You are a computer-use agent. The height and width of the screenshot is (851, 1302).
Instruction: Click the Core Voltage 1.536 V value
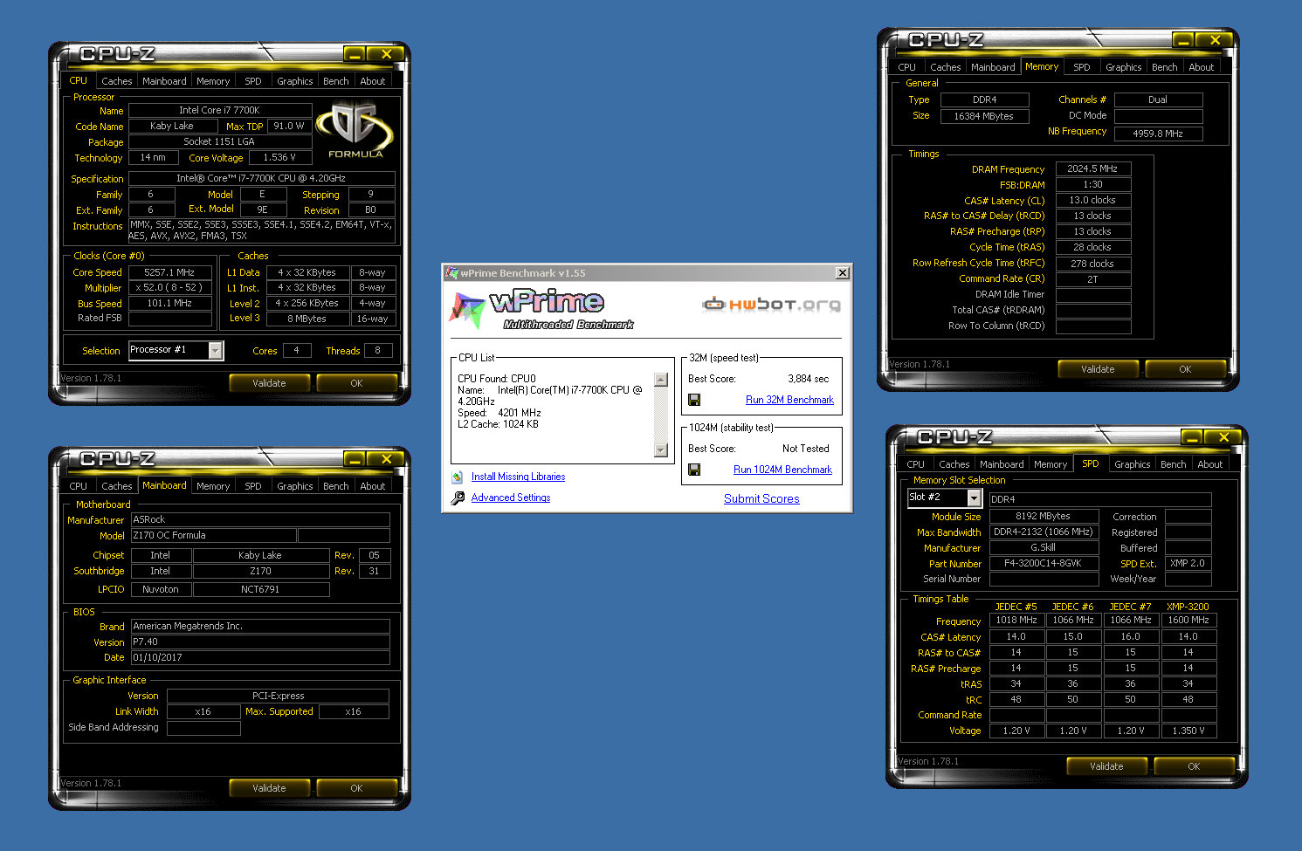(x=279, y=157)
